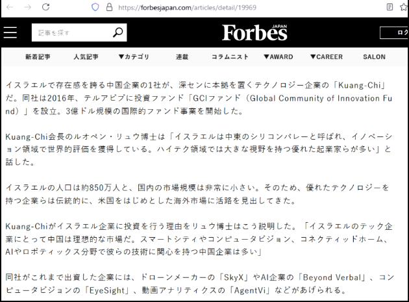Go to the コラムニスト page
This screenshot has width=409, height=302.
click(230, 57)
